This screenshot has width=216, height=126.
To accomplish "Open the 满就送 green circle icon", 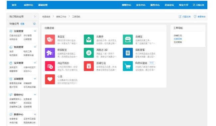I will [89, 53].
